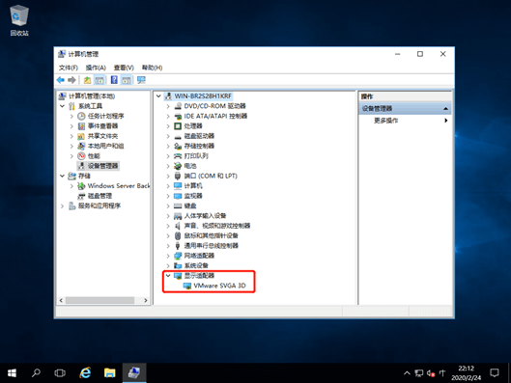Click the tree pane horizontal scrollbar thumb
This screenshot has height=383, width=511.
(x=99, y=300)
